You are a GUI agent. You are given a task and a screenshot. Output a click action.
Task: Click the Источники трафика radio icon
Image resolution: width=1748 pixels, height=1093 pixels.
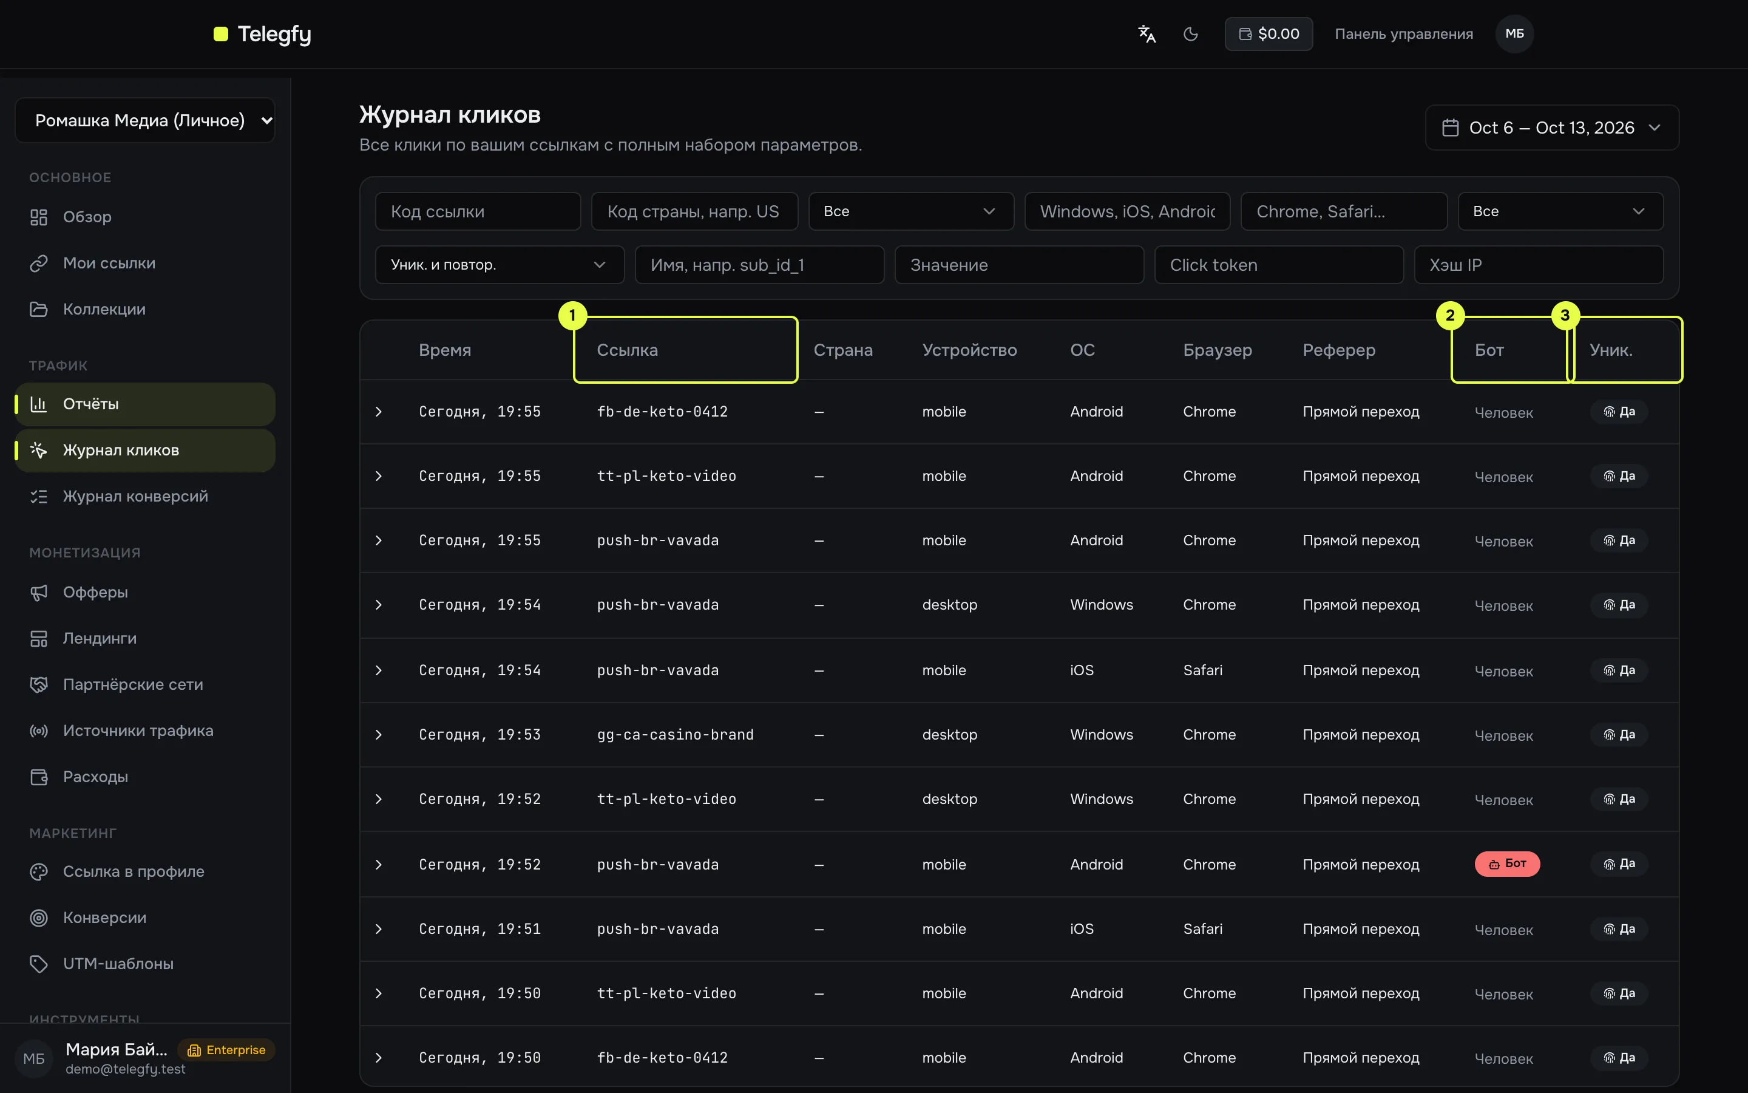pyautogui.click(x=39, y=731)
